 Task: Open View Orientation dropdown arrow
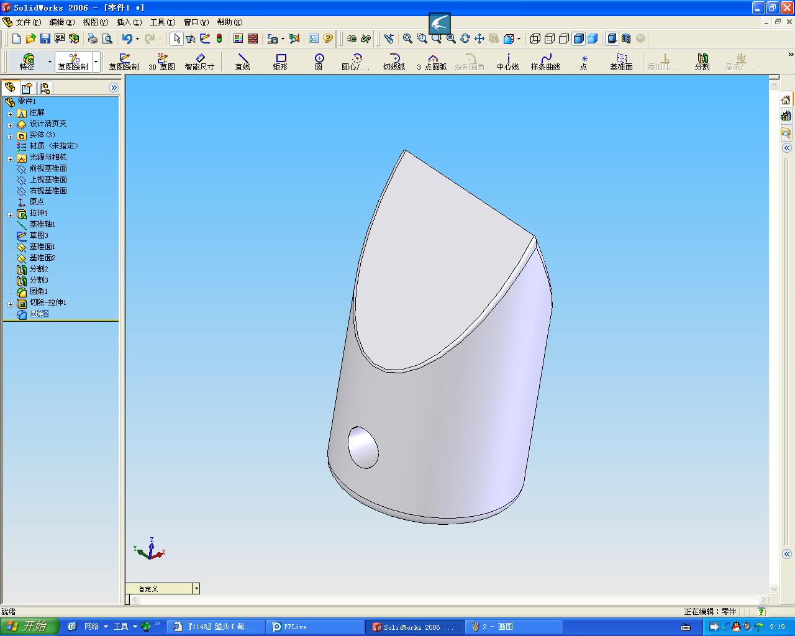pos(519,39)
